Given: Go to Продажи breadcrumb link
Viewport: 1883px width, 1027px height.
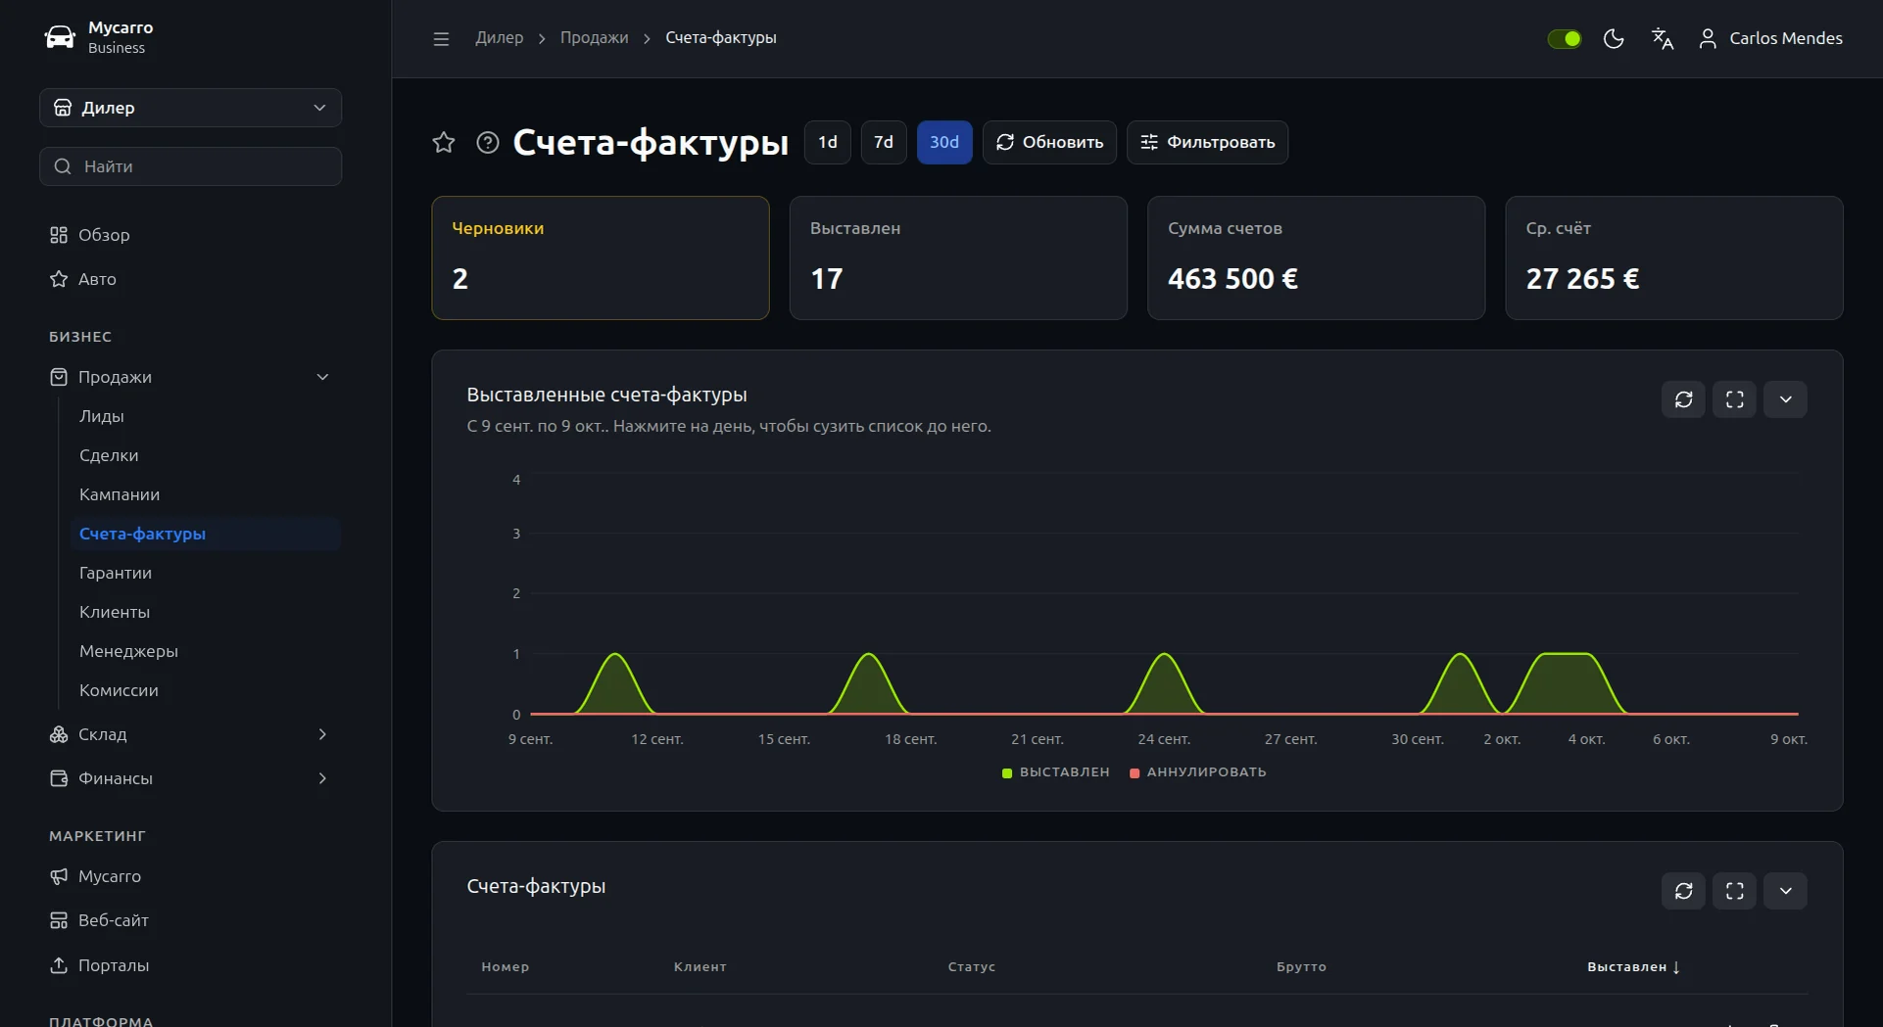Looking at the screenshot, I should point(594,38).
